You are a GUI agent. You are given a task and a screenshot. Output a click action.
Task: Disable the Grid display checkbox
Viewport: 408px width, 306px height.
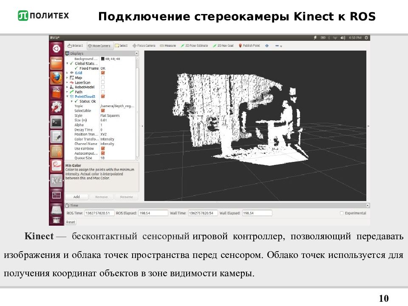[103, 73]
